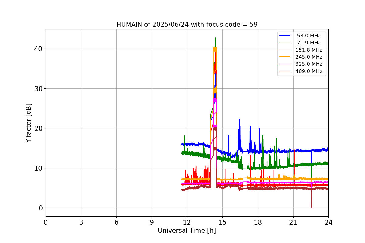The width and height of the screenshot is (365, 243).
Task: Click x-axis tick label '12'
Action: tap(187, 222)
